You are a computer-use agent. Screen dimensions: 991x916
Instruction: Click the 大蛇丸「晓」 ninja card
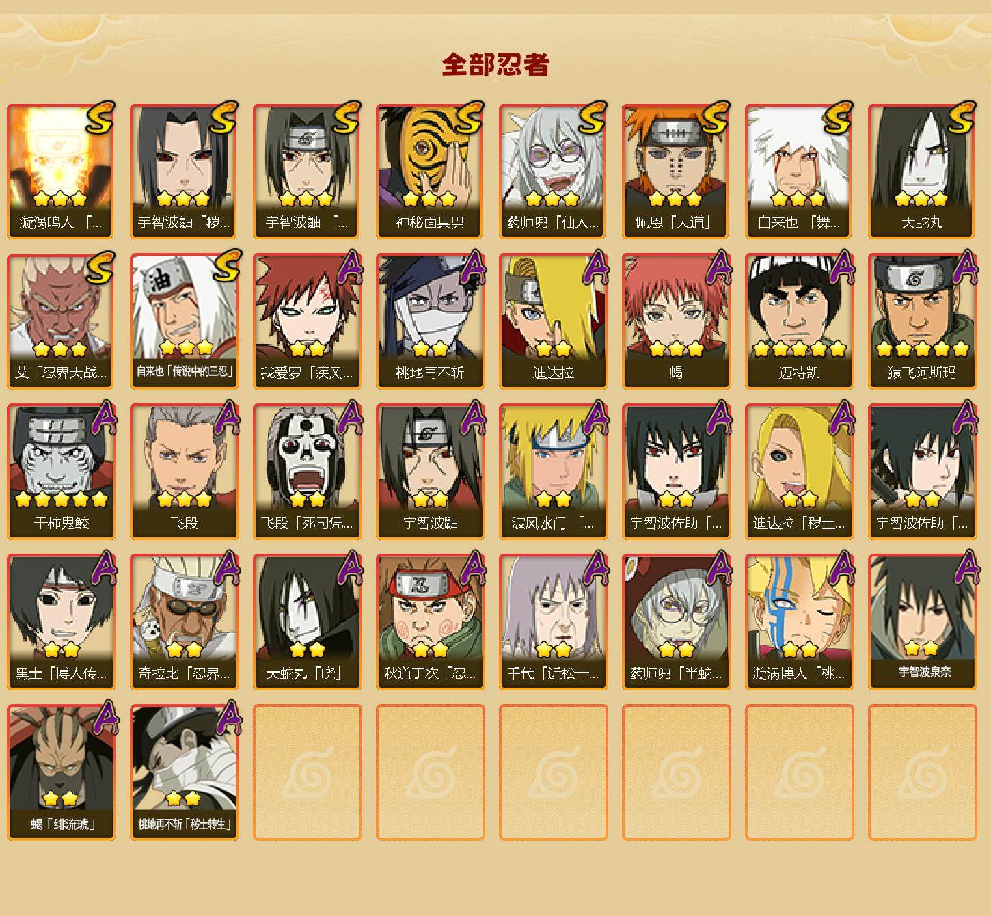(307, 622)
